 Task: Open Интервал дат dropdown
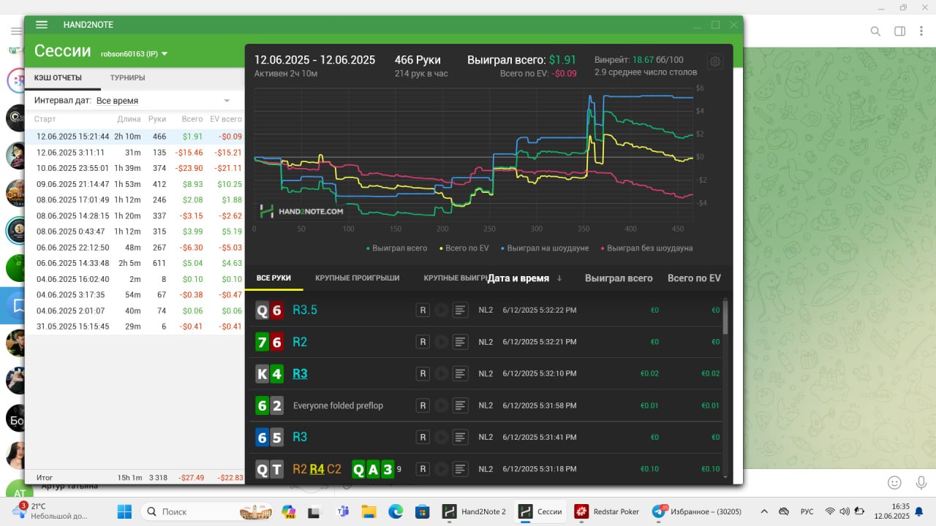(x=164, y=101)
